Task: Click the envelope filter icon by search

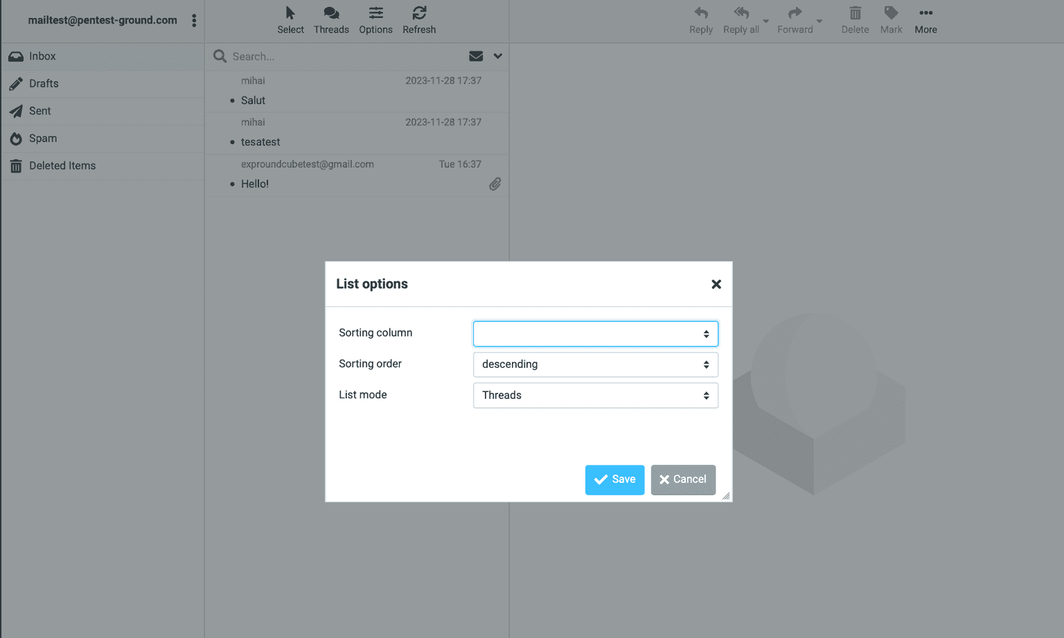Action: 476,56
